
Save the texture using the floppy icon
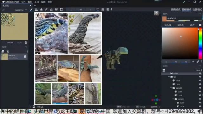25,56
